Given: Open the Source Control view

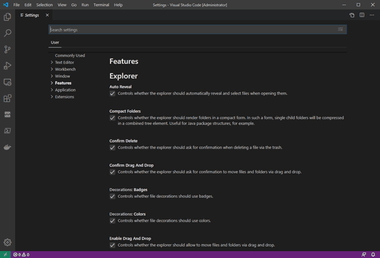Looking at the screenshot, I should coord(8,49).
